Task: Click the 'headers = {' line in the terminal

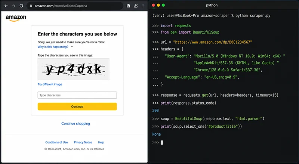Action: click(168, 49)
